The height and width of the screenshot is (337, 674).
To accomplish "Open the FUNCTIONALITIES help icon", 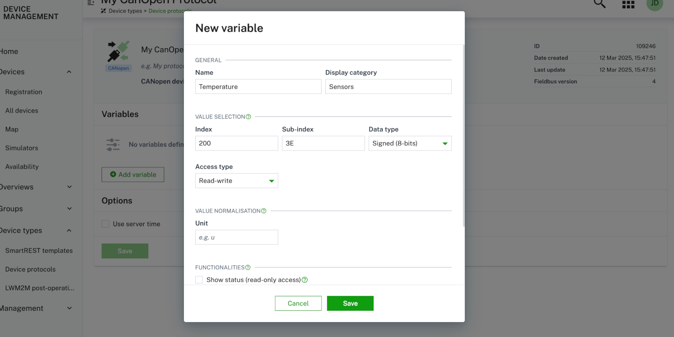I will pyautogui.click(x=249, y=267).
